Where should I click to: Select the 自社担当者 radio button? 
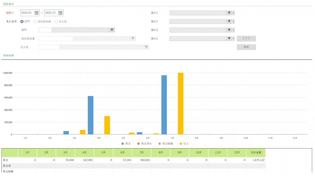[x=35, y=22]
